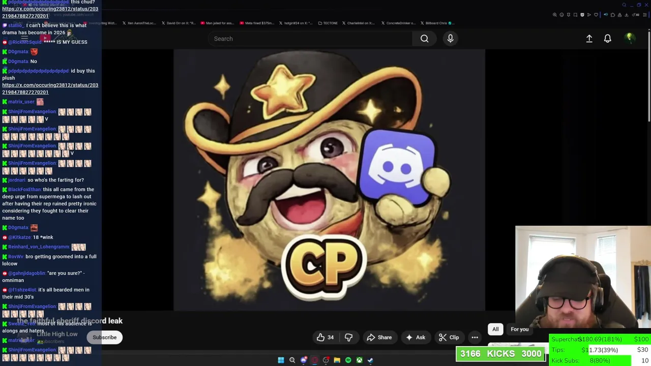Switch to David Orr on X tab

(178, 23)
